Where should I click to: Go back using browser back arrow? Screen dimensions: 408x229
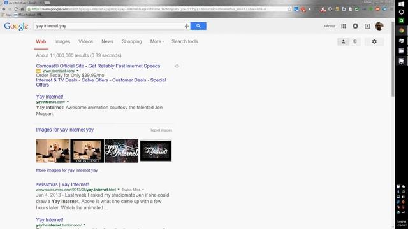[x=4, y=9]
